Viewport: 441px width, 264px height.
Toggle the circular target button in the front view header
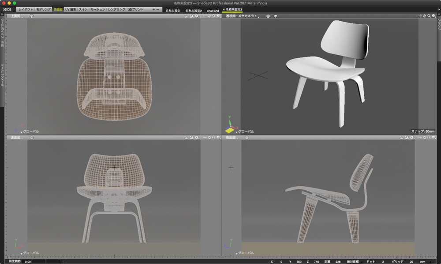(x=31, y=138)
